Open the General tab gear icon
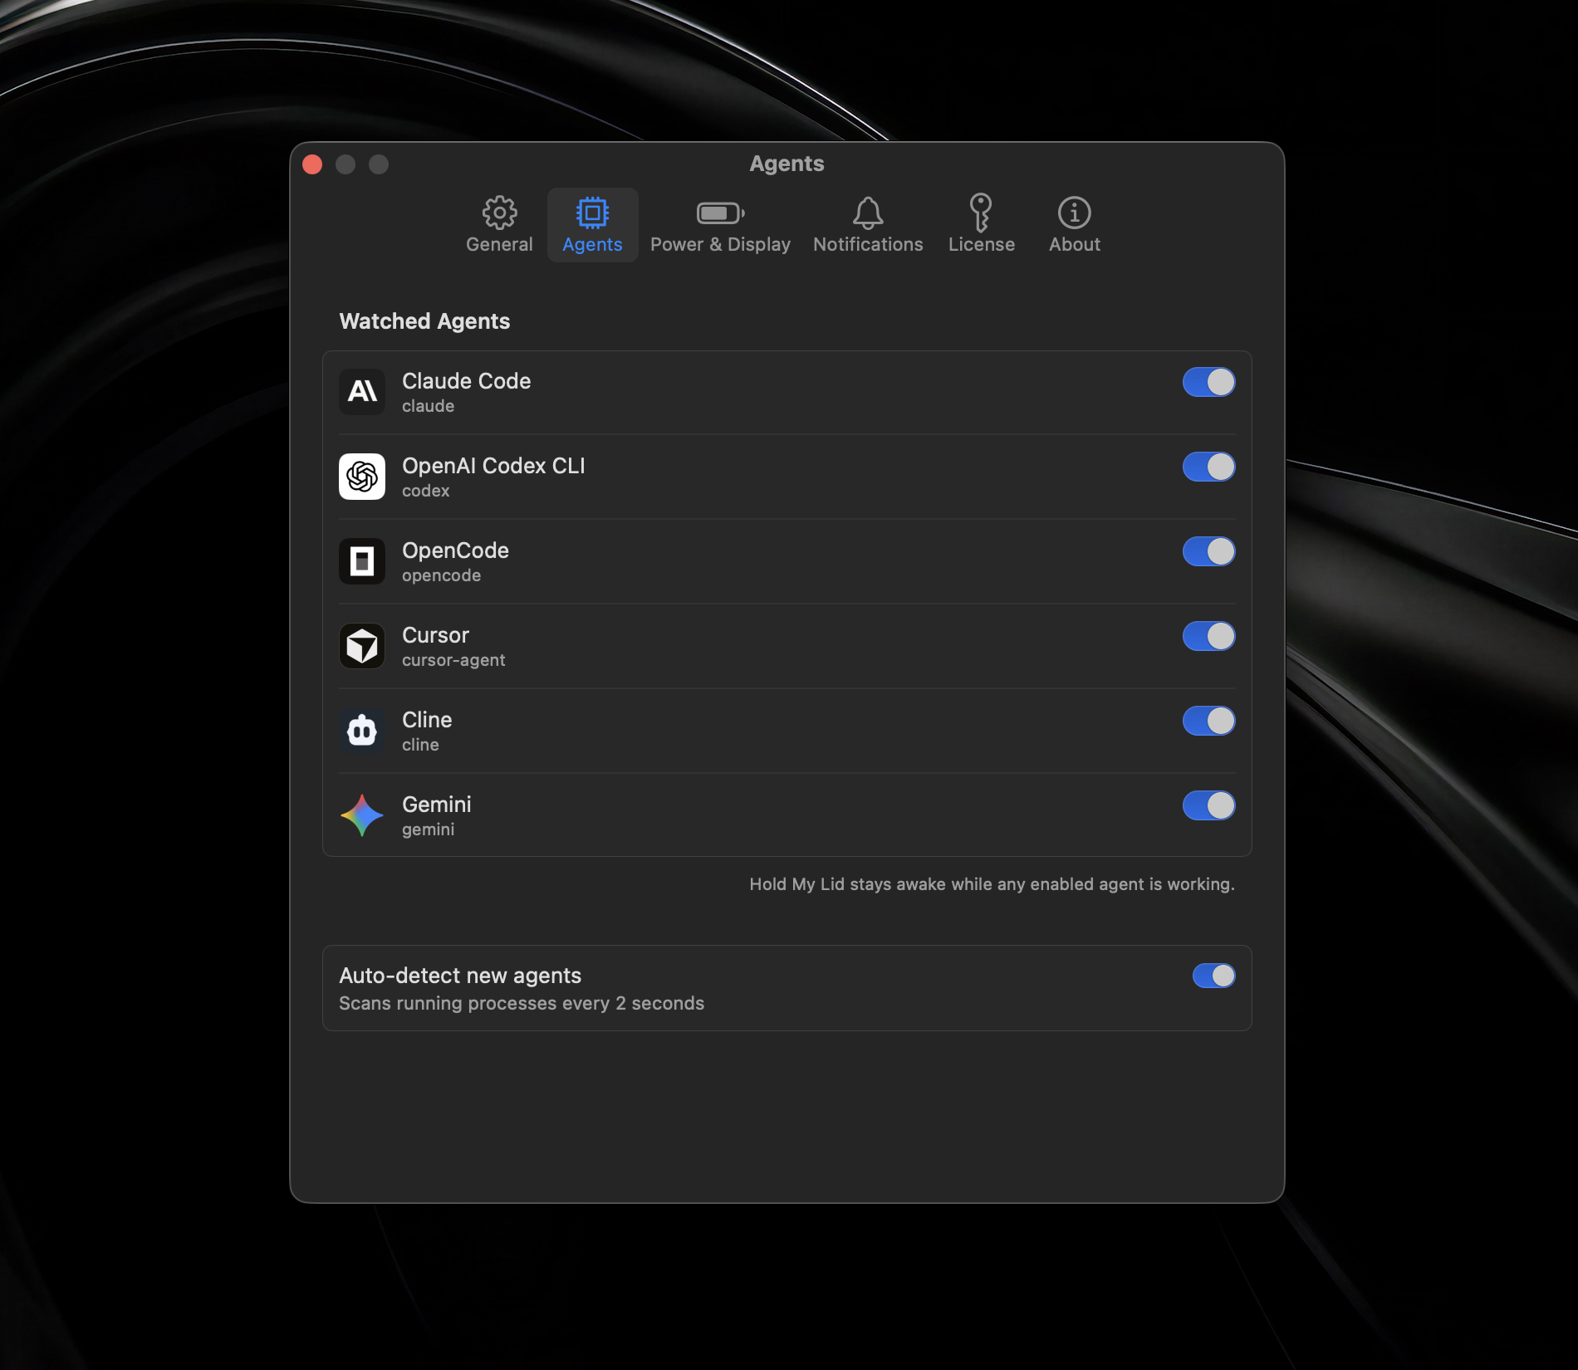 (499, 213)
